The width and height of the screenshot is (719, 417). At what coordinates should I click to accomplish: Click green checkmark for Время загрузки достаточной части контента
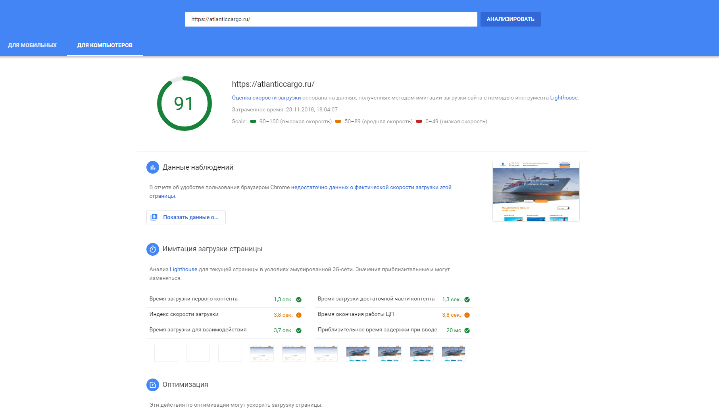pos(467,300)
